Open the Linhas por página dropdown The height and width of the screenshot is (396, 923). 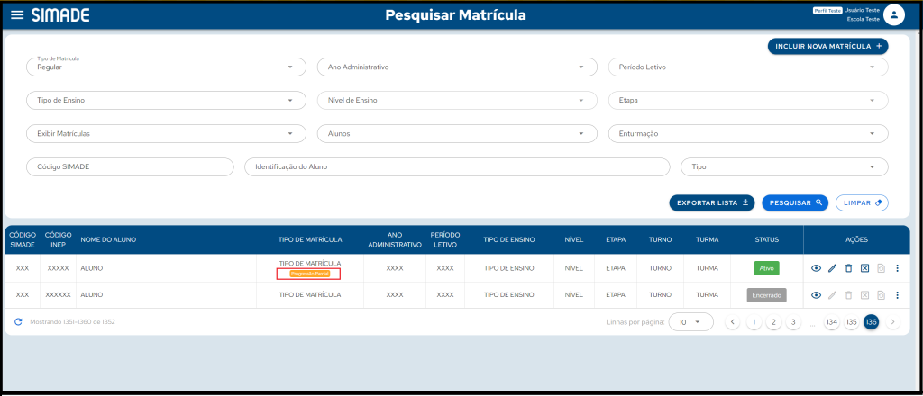[x=690, y=322]
